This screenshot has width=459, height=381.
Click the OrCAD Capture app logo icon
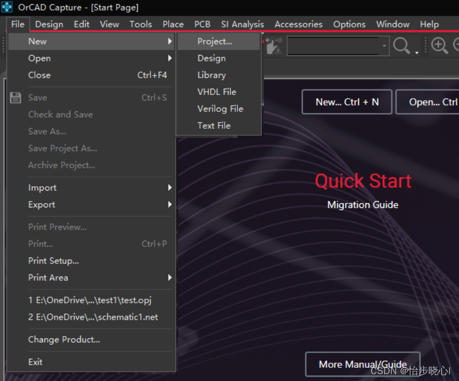click(7, 7)
